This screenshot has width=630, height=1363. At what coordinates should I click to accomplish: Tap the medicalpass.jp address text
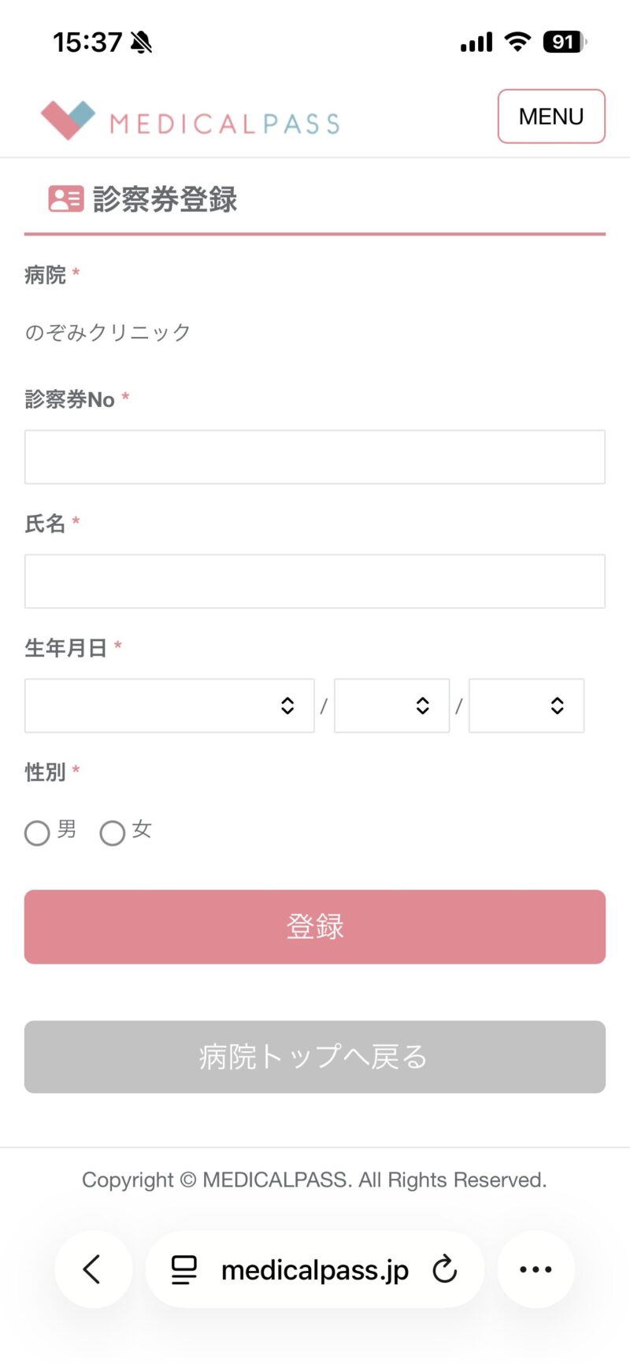[x=315, y=1269]
